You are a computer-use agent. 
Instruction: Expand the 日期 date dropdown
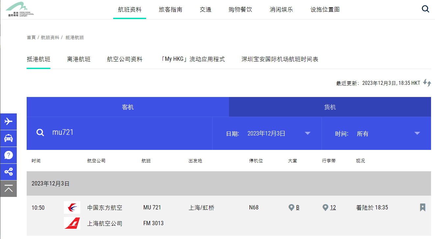click(307, 133)
